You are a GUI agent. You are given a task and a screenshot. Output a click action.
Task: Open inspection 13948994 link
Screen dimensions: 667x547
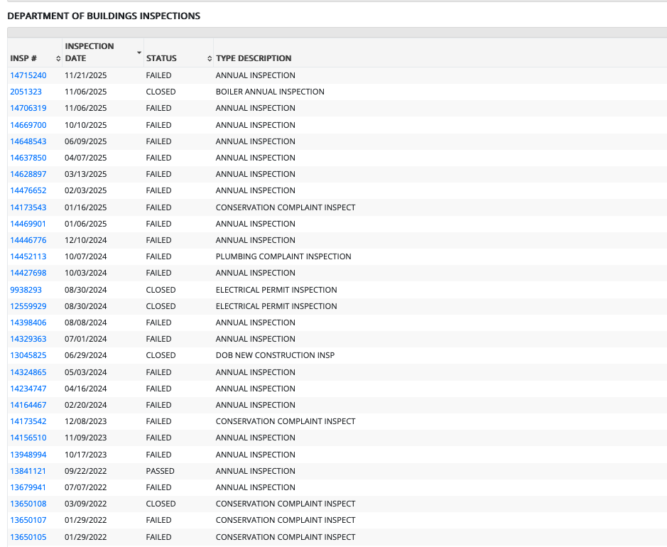coord(28,455)
